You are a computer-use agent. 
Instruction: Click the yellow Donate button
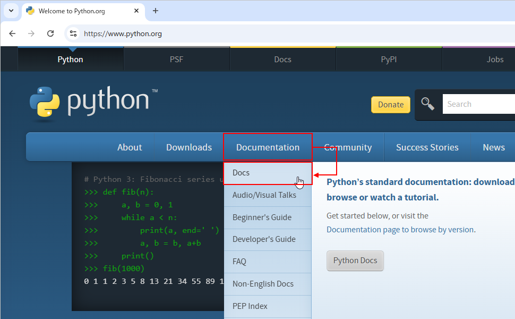391,105
